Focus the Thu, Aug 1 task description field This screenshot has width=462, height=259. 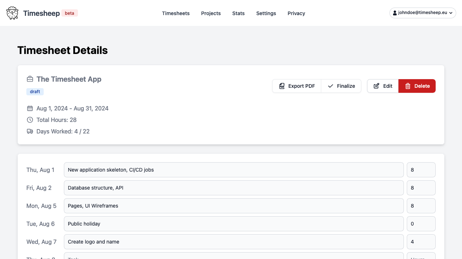click(234, 170)
